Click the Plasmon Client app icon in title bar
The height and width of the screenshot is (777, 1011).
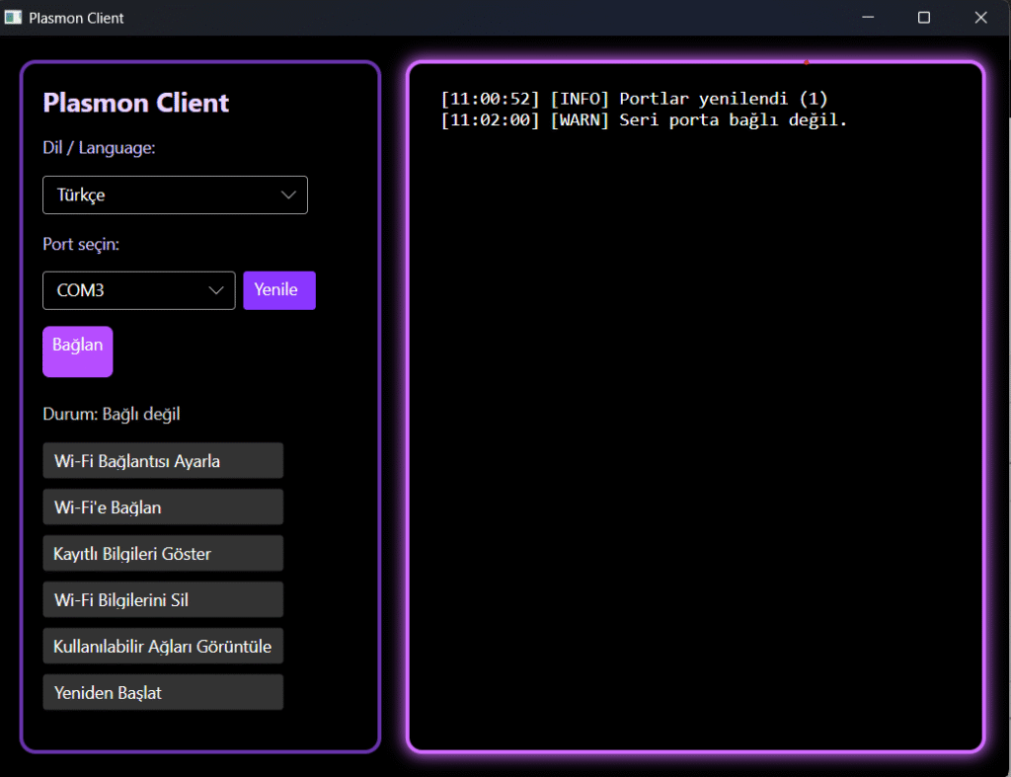point(13,18)
